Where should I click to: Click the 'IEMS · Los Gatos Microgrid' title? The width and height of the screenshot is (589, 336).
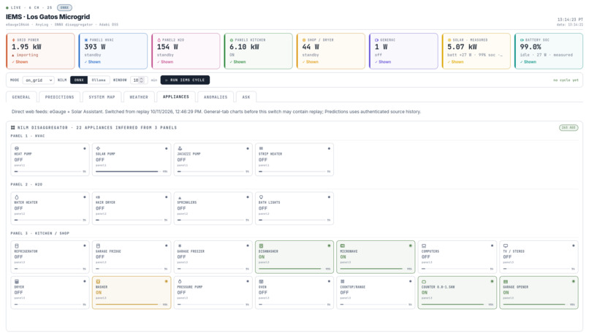tap(47, 17)
